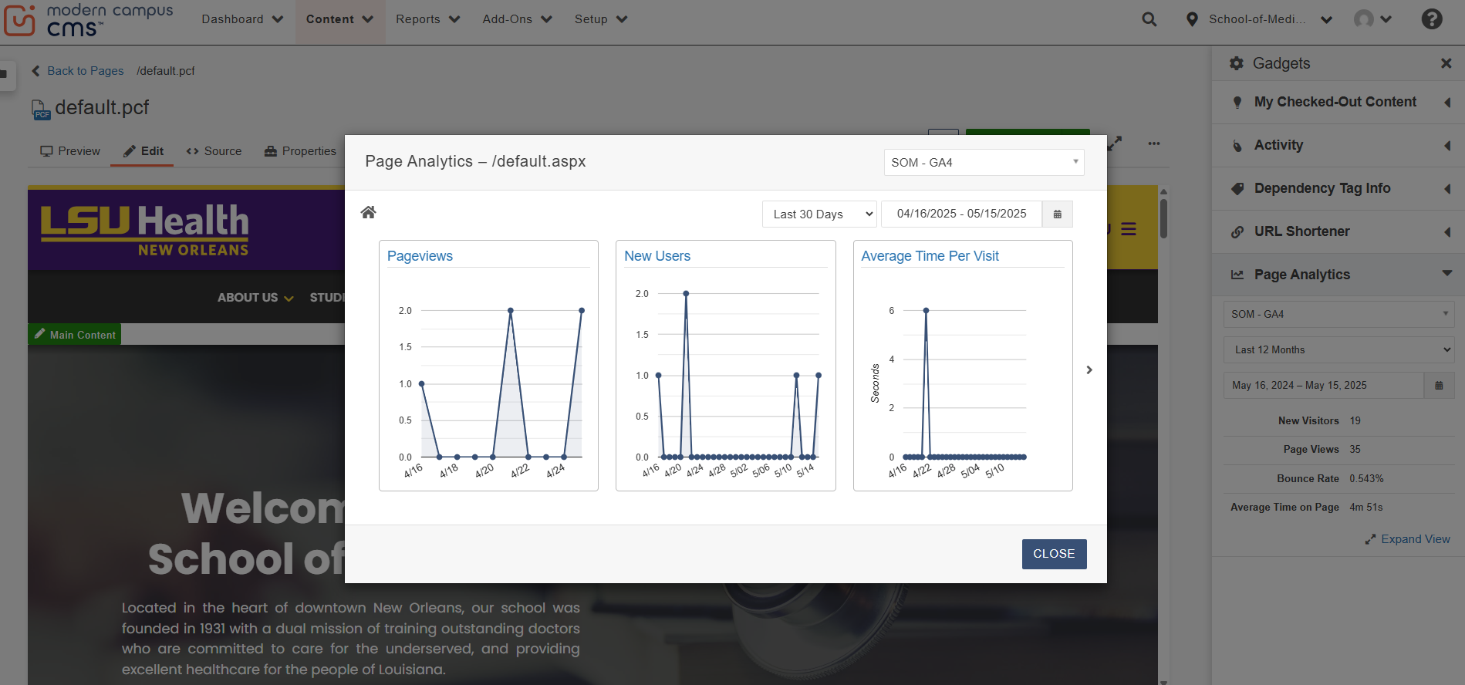Open the Reports menu
This screenshot has width=1465, height=685.
point(427,19)
